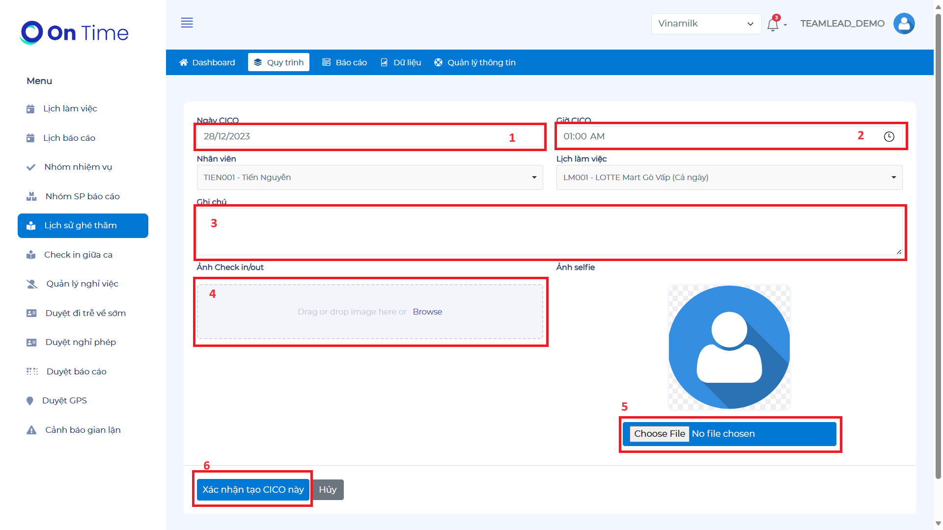Open Nhóm nhiệm vụ in the sidebar
The image size is (943, 530).
(78, 167)
